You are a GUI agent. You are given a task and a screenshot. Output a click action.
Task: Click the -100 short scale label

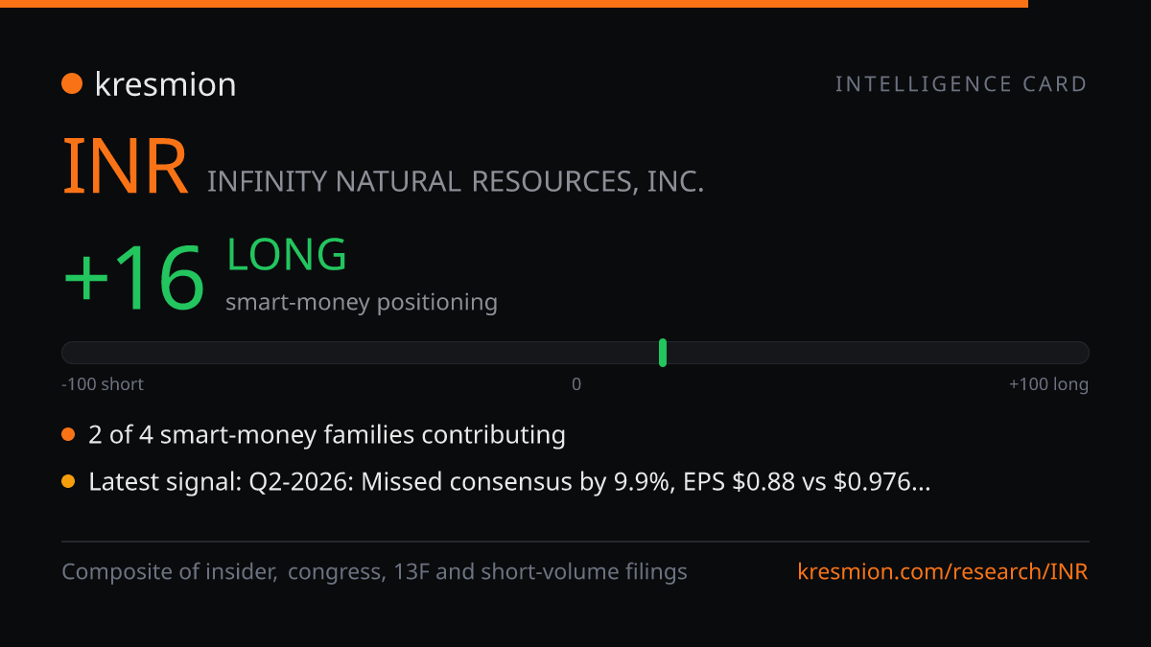[x=103, y=384]
